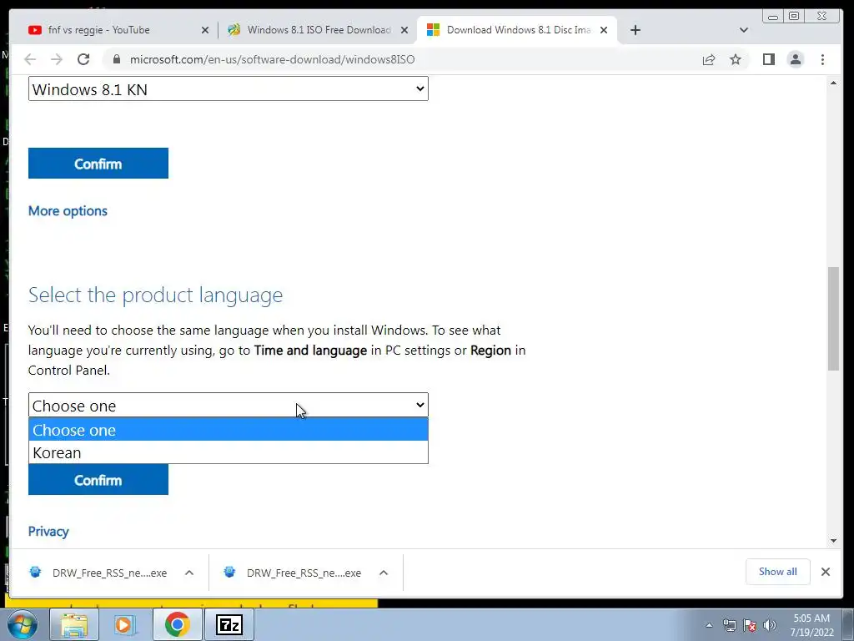
Task: Close the Windows 8.1 ISO Free Download tab
Action: point(404,30)
